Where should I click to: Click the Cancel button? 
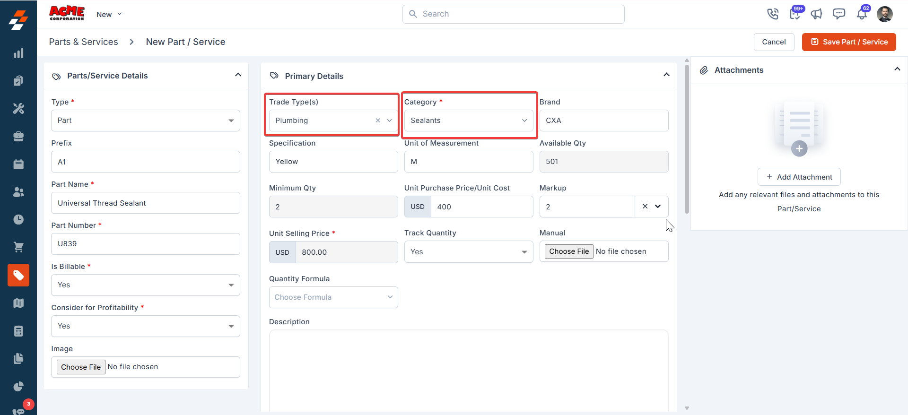774,42
